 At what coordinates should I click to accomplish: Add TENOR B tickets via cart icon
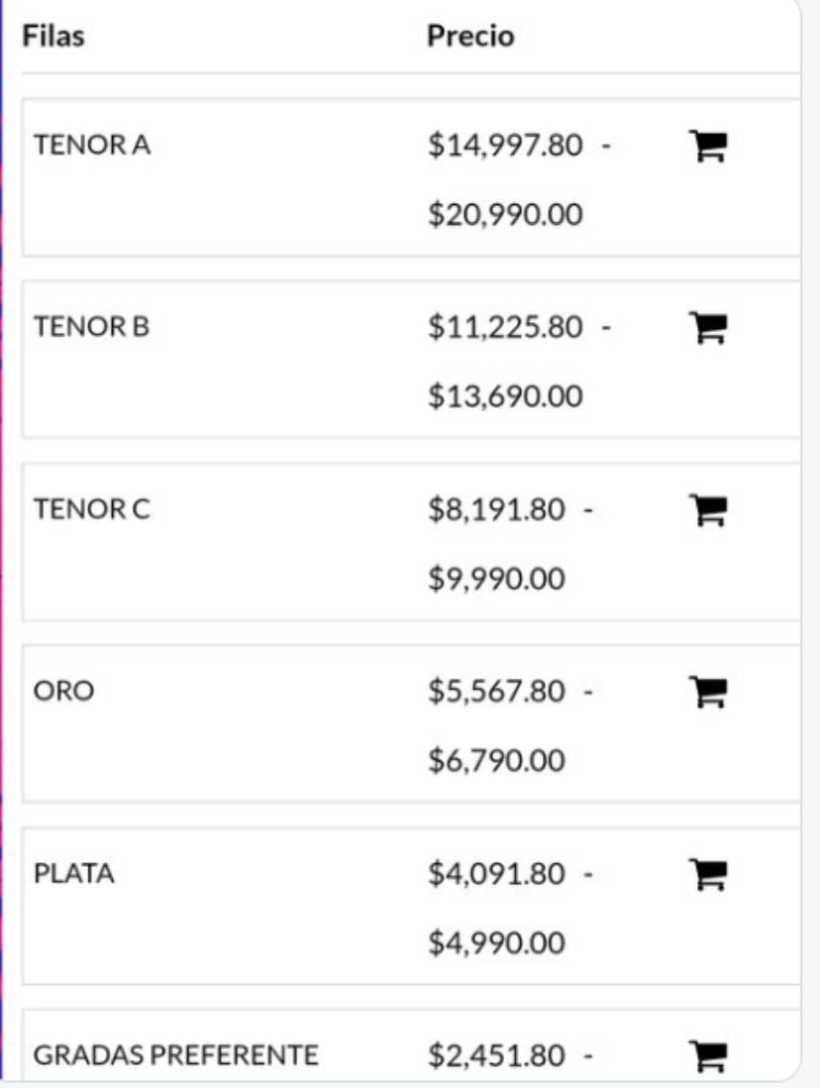coord(707,328)
